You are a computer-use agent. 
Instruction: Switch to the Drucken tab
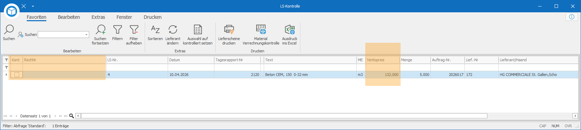click(153, 17)
